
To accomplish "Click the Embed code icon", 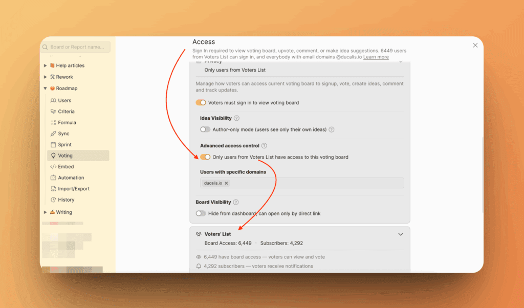I will point(53,167).
